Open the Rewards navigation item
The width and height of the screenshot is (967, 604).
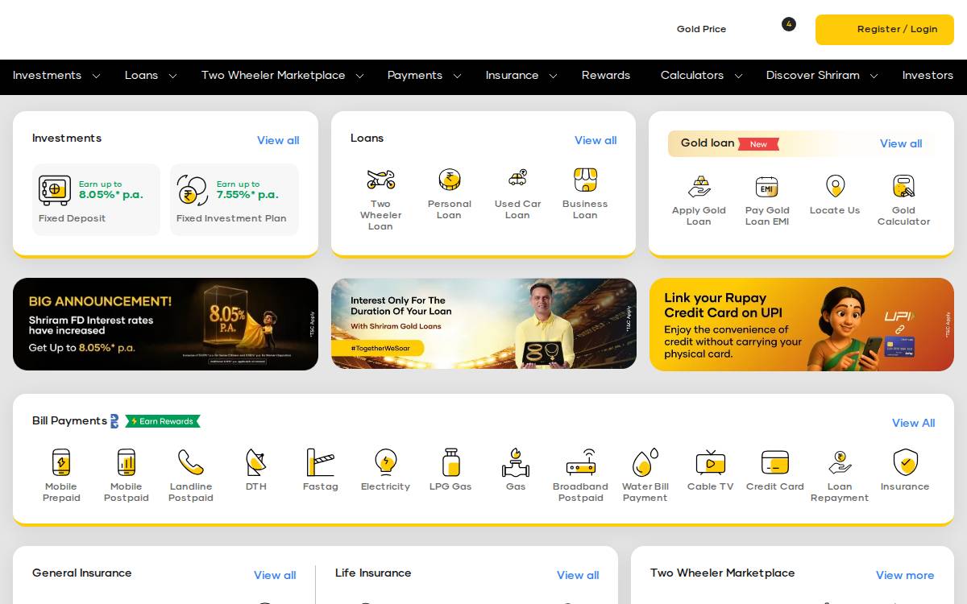point(606,75)
